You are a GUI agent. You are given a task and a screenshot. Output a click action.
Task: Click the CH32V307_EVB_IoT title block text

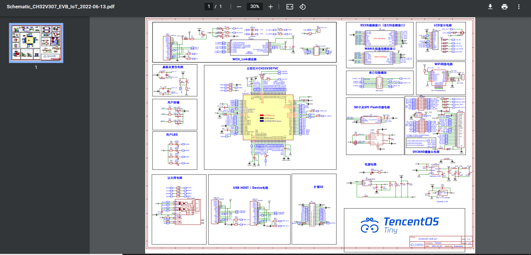click(428, 239)
